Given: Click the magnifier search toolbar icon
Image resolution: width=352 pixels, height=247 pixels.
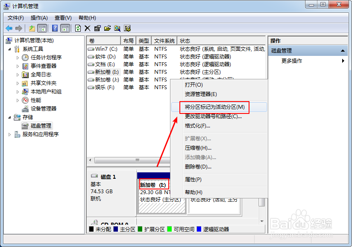Looking at the screenshot, I should [117, 28].
